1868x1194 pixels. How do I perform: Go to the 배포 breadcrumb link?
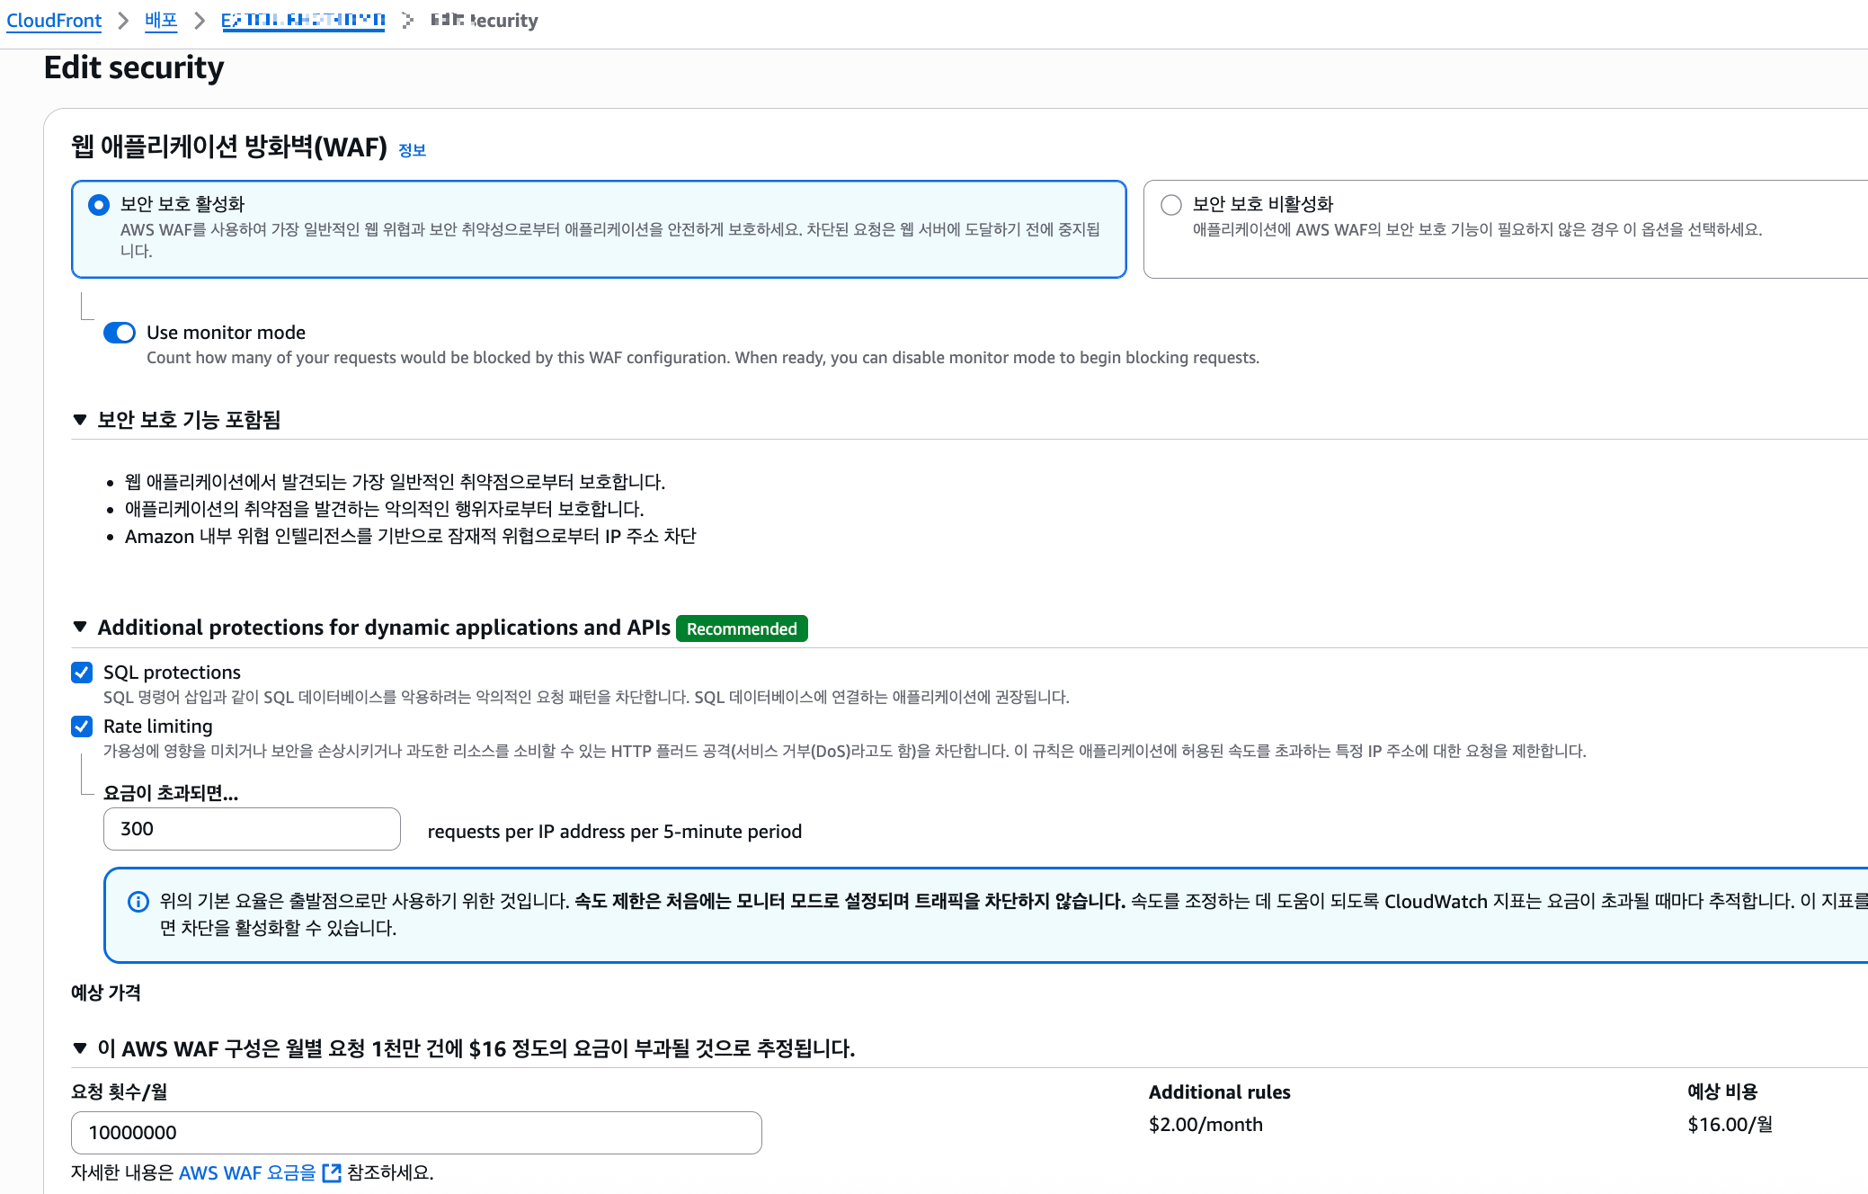coord(161,21)
